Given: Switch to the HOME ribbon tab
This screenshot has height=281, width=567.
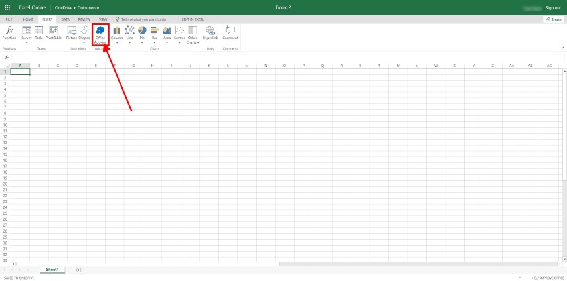Looking at the screenshot, I should [28, 20].
